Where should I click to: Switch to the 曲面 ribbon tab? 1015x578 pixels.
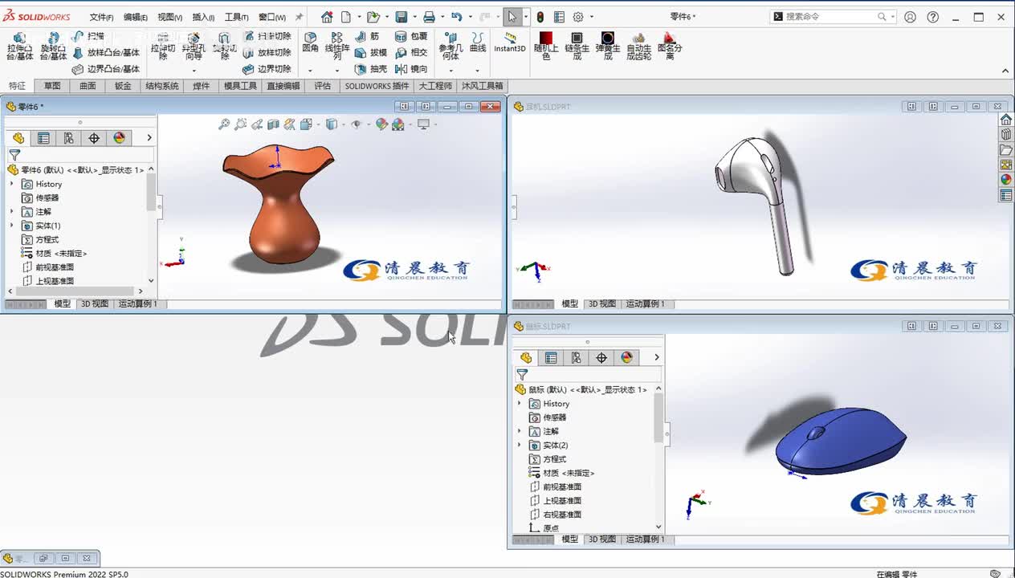[88, 86]
